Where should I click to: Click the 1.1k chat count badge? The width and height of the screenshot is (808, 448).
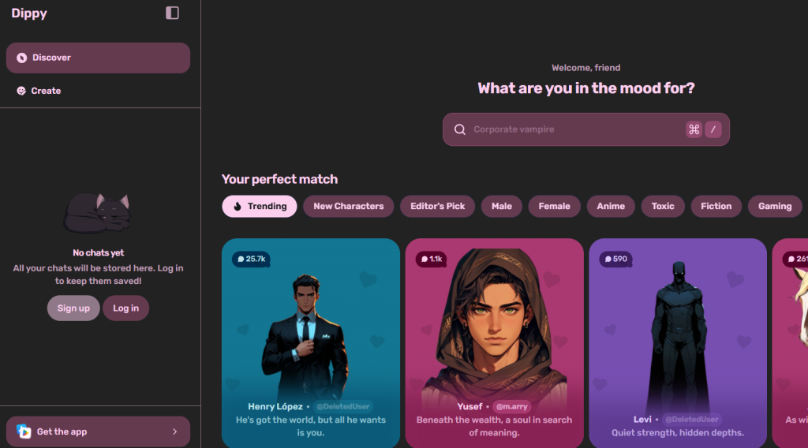432,259
